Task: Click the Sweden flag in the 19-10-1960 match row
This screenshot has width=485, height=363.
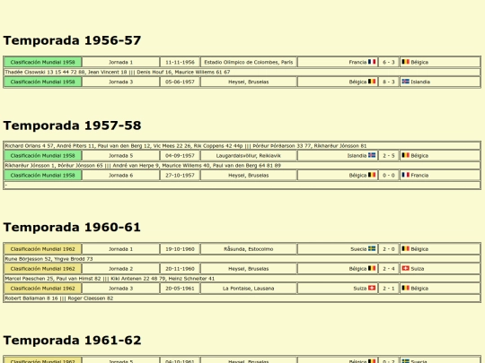Action: [x=372, y=249]
